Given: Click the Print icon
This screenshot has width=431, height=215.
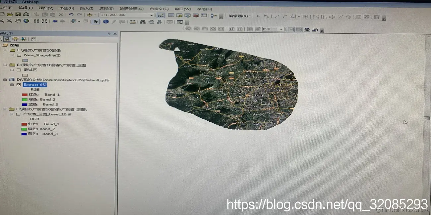Looking at the screenshot, I should pyautogui.click(x=26, y=15).
